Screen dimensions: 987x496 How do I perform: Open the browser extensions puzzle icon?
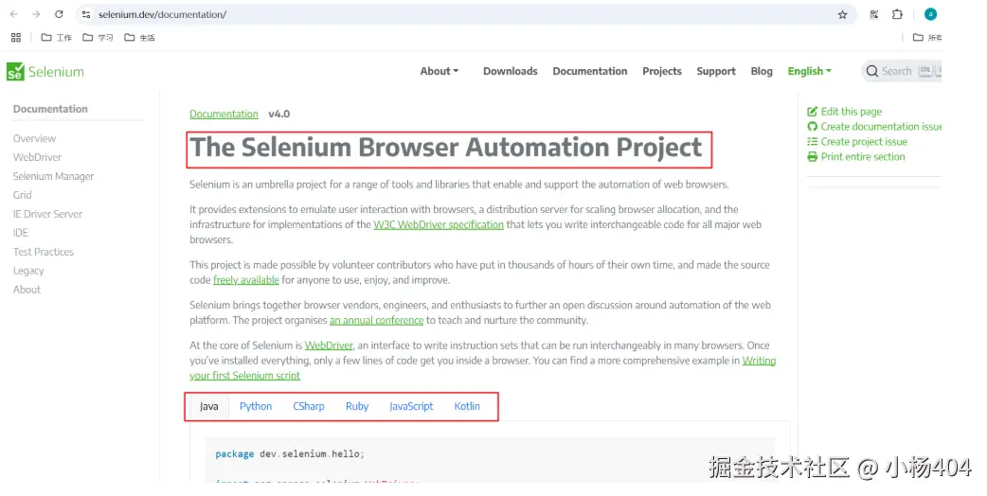897,14
